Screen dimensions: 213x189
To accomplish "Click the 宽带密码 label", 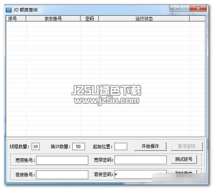I will [x=104, y=160].
